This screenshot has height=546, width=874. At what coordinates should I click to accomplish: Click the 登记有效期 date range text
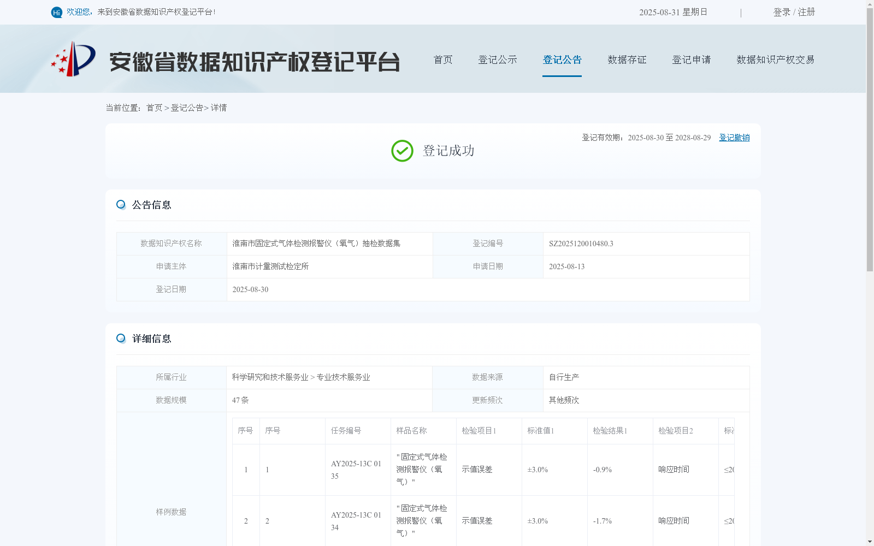click(646, 138)
